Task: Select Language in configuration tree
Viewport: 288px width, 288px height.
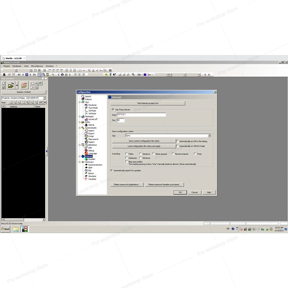Action: 92,154
